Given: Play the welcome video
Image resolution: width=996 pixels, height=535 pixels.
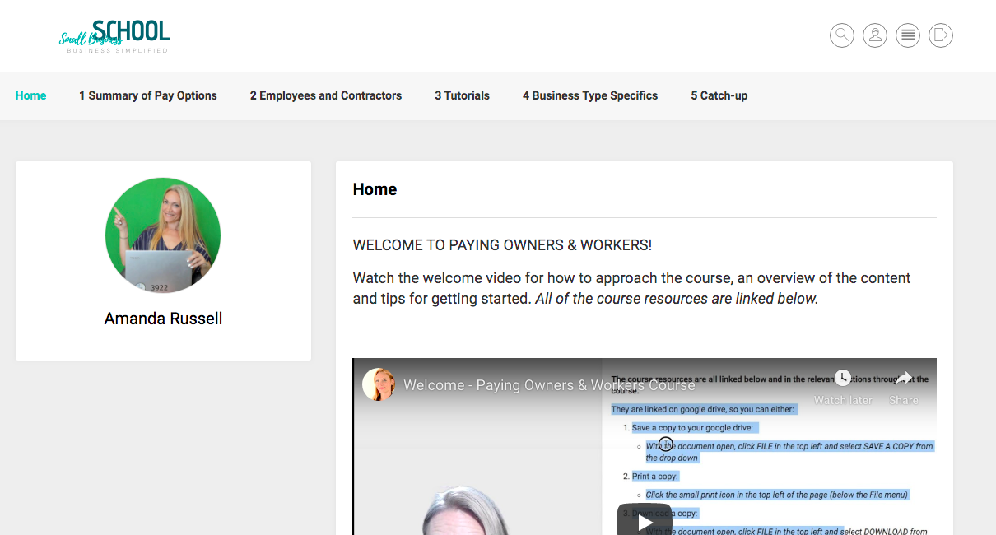Looking at the screenshot, I should [x=644, y=521].
